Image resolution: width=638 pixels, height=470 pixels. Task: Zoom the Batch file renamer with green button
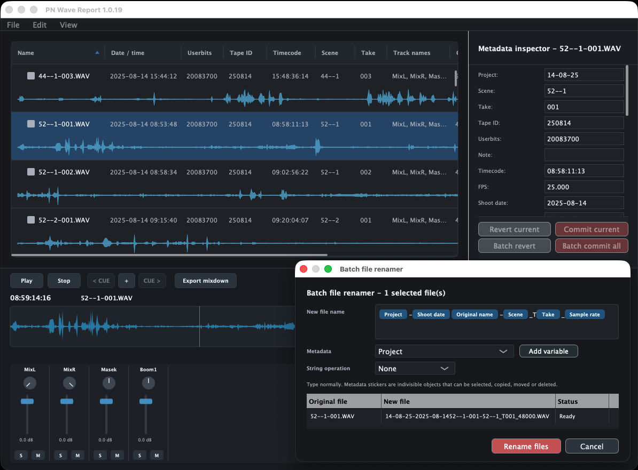tap(328, 269)
